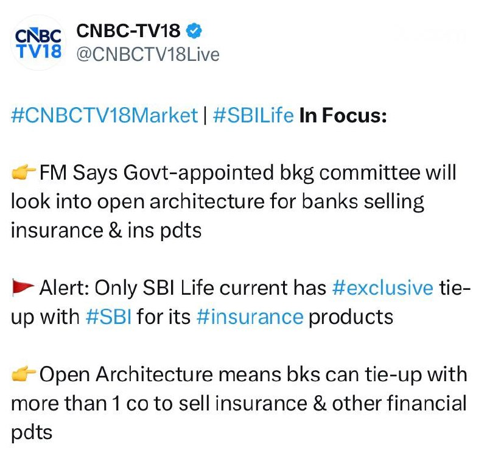Open the #insurance hashtag
Image resolution: width=487 pixels, height=461 pixels.
point(250,317)
